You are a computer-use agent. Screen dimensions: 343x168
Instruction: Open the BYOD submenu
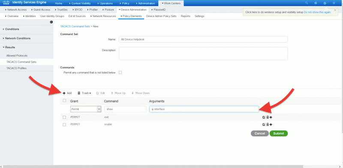click(77, 9)
